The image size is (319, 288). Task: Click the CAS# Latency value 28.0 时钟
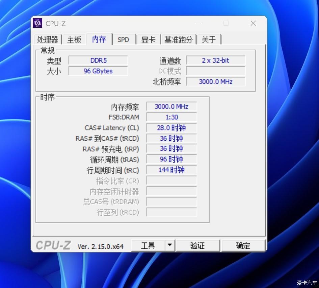[x=171, y=128]
